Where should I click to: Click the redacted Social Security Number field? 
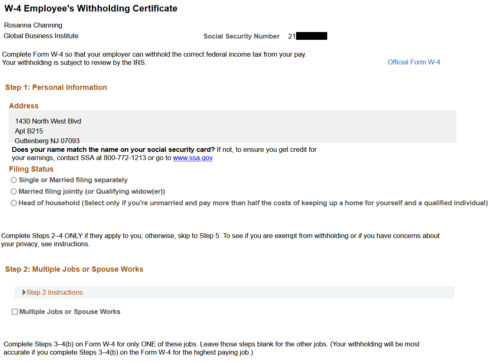click(311, 36)
